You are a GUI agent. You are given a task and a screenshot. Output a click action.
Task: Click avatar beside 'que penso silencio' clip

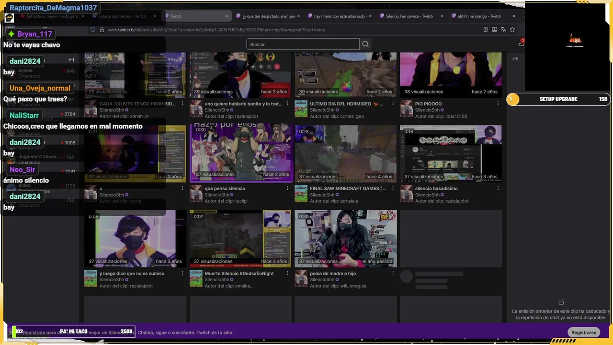click(195, 194)
